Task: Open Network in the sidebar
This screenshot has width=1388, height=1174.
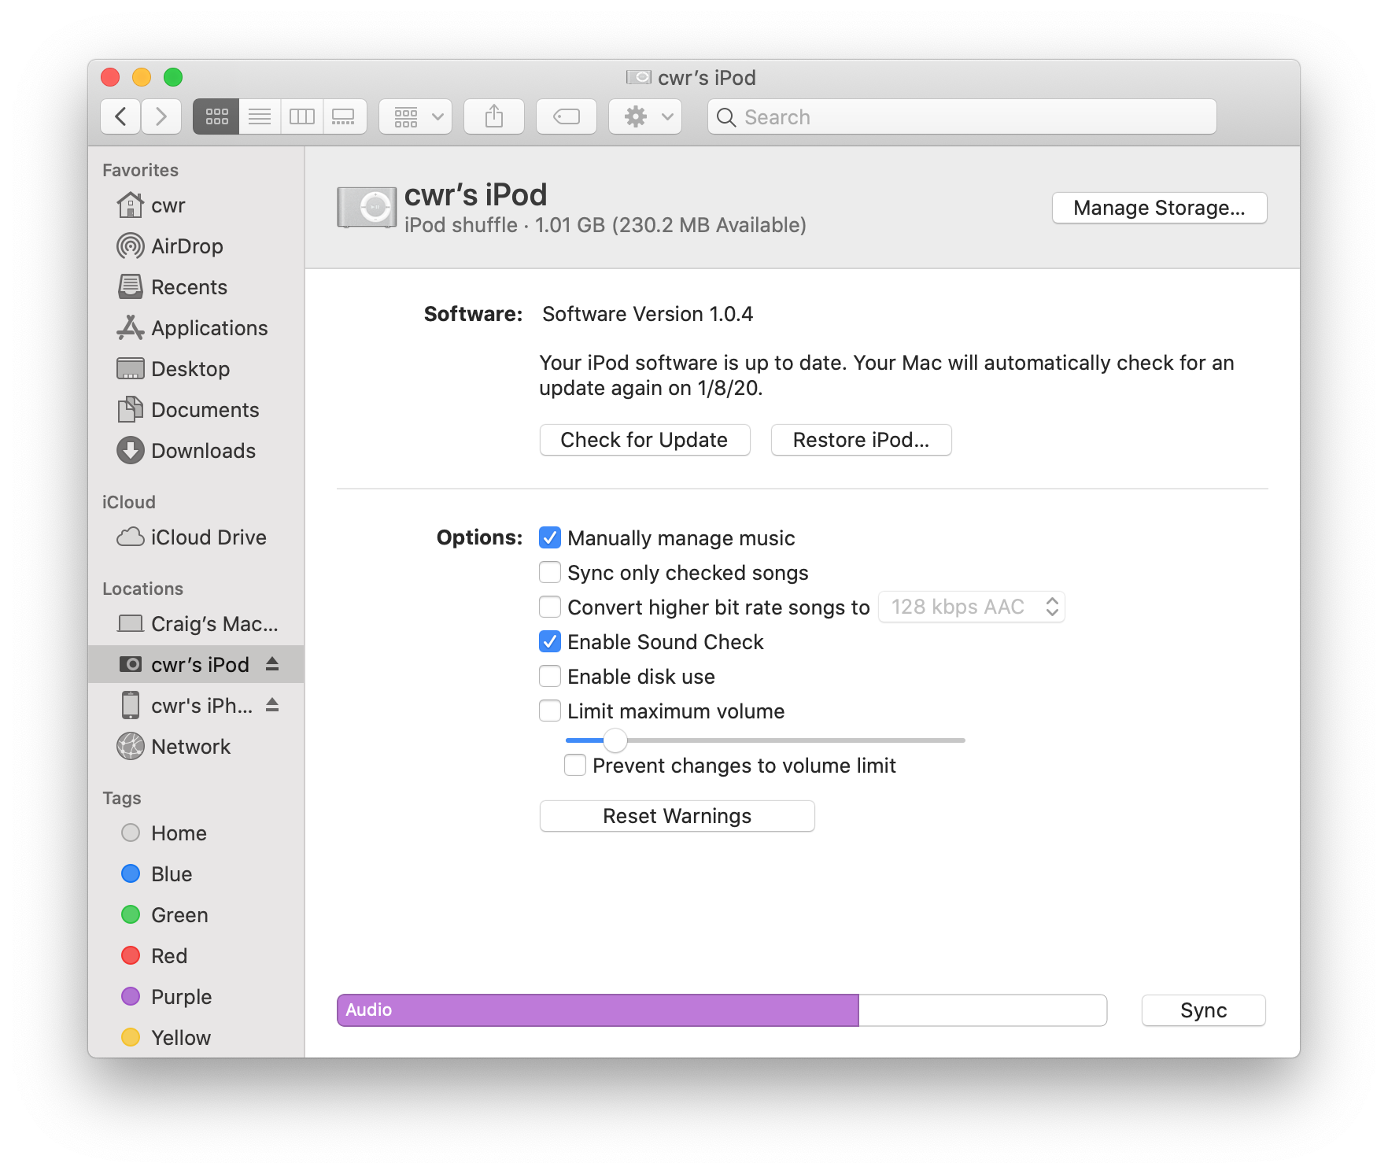Action: point(196,747)
